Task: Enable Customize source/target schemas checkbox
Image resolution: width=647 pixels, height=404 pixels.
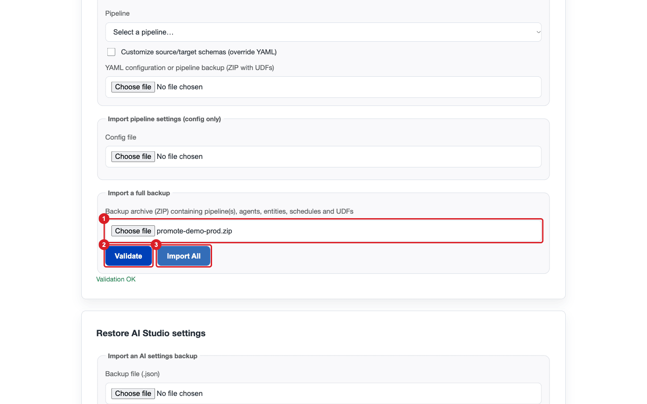Action: (111, 52)
